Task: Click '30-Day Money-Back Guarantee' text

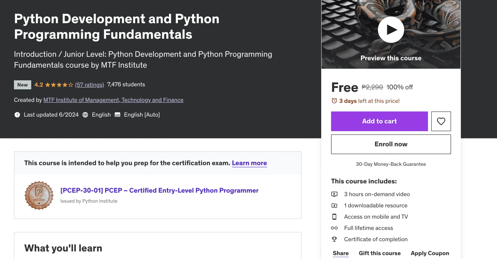Action: [391, 164]
